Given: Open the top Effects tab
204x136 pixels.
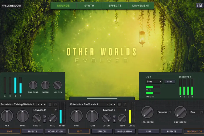Looking at the screenshot, I should pyautogui.click(x=115, y=6).
